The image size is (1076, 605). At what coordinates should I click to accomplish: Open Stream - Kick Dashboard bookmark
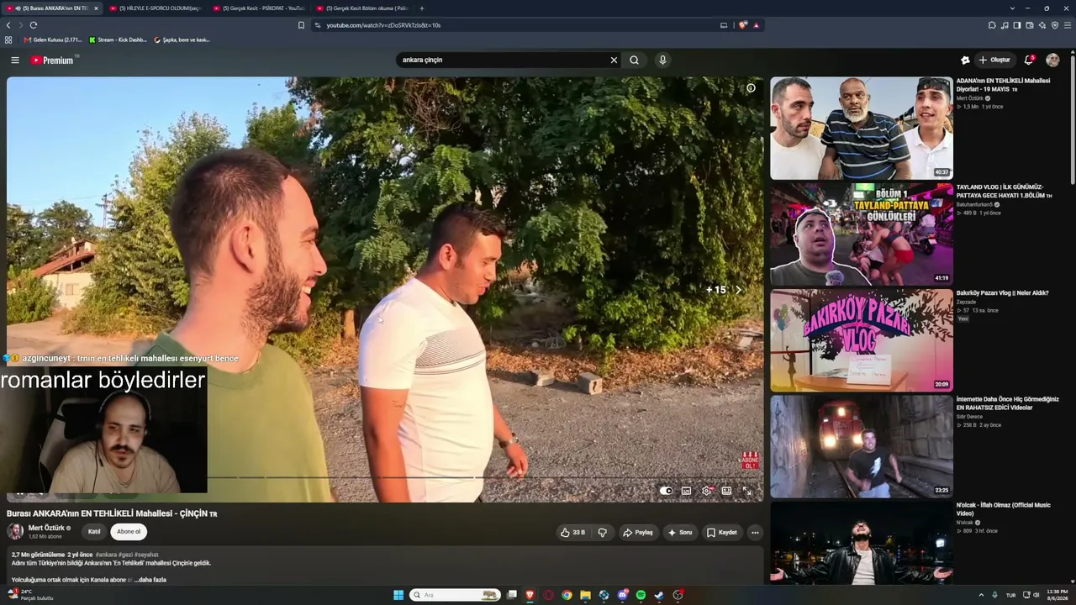coord(119,39)
